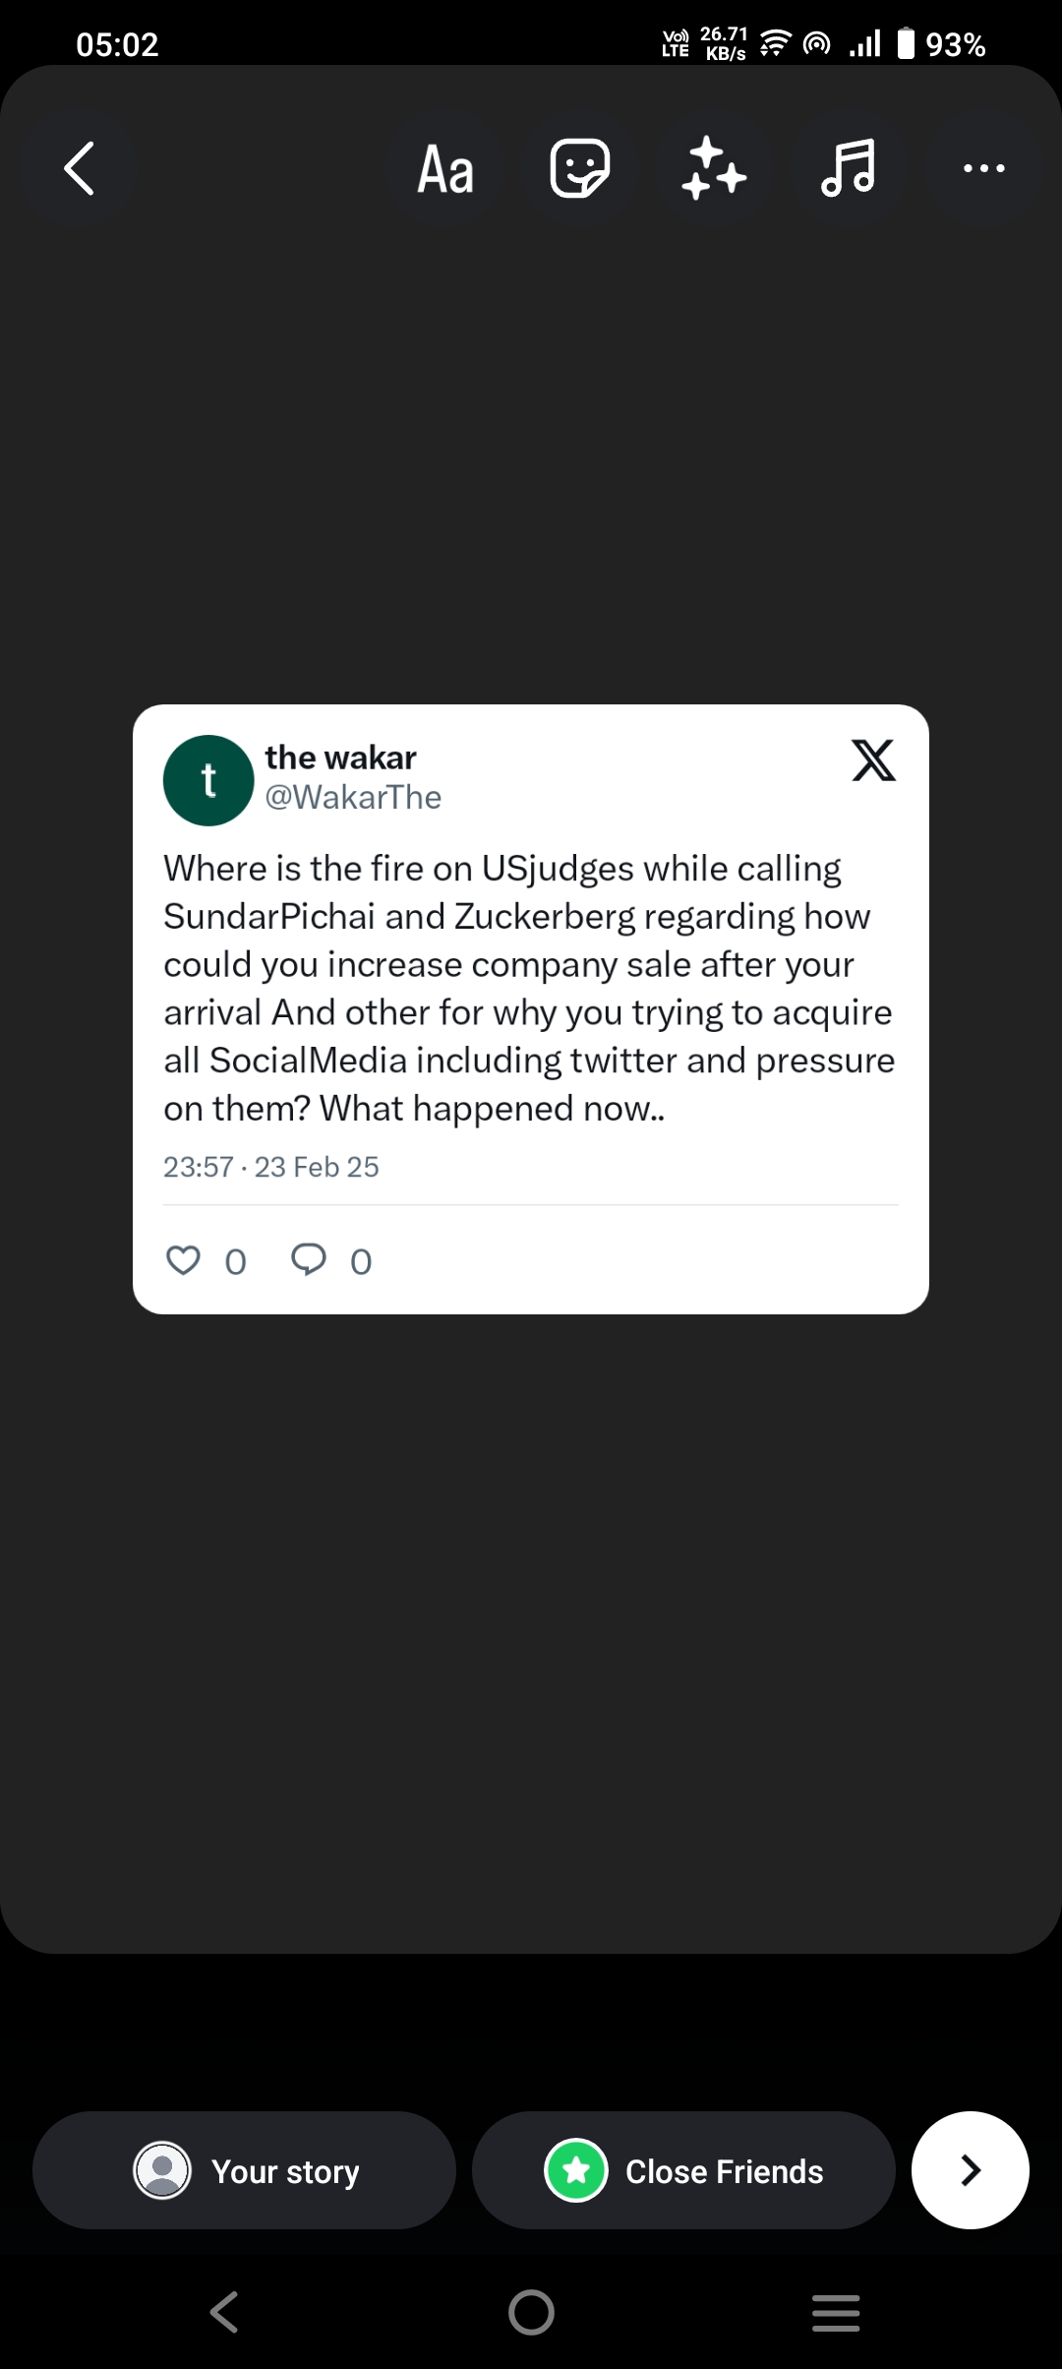
Task: Open the sparkle effects tool
Action: click(714, 168)
